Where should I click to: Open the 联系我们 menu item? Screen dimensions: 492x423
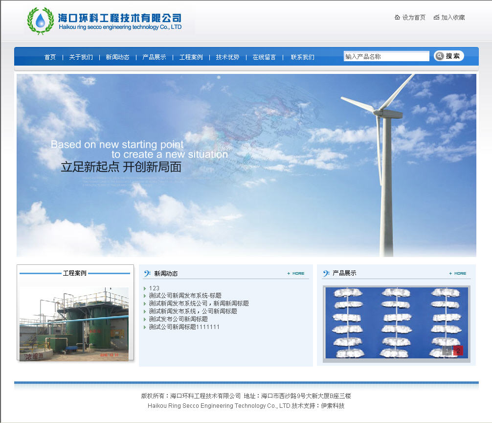tap(302, 57)
